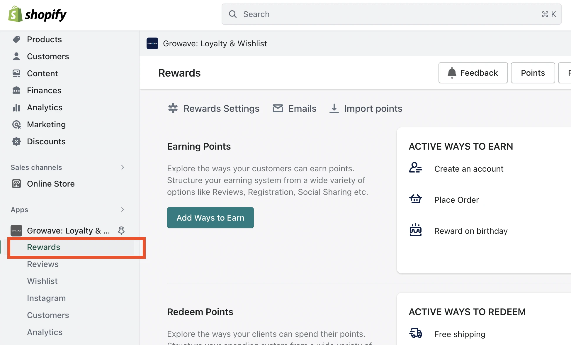571x345 pixels.
Task: Open Reward on birthday rule
Action: point(471,231)
